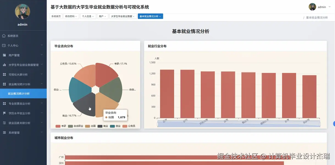Click the right handle of the industry zoom slider

pyautogui.click(x=320, y=124)
